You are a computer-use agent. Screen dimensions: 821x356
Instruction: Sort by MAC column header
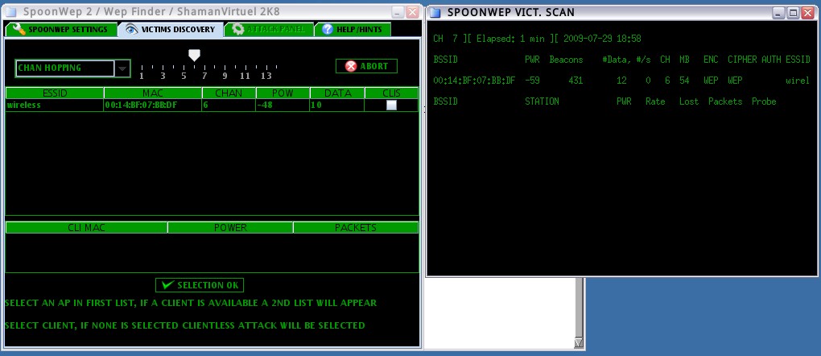[153, 93]
